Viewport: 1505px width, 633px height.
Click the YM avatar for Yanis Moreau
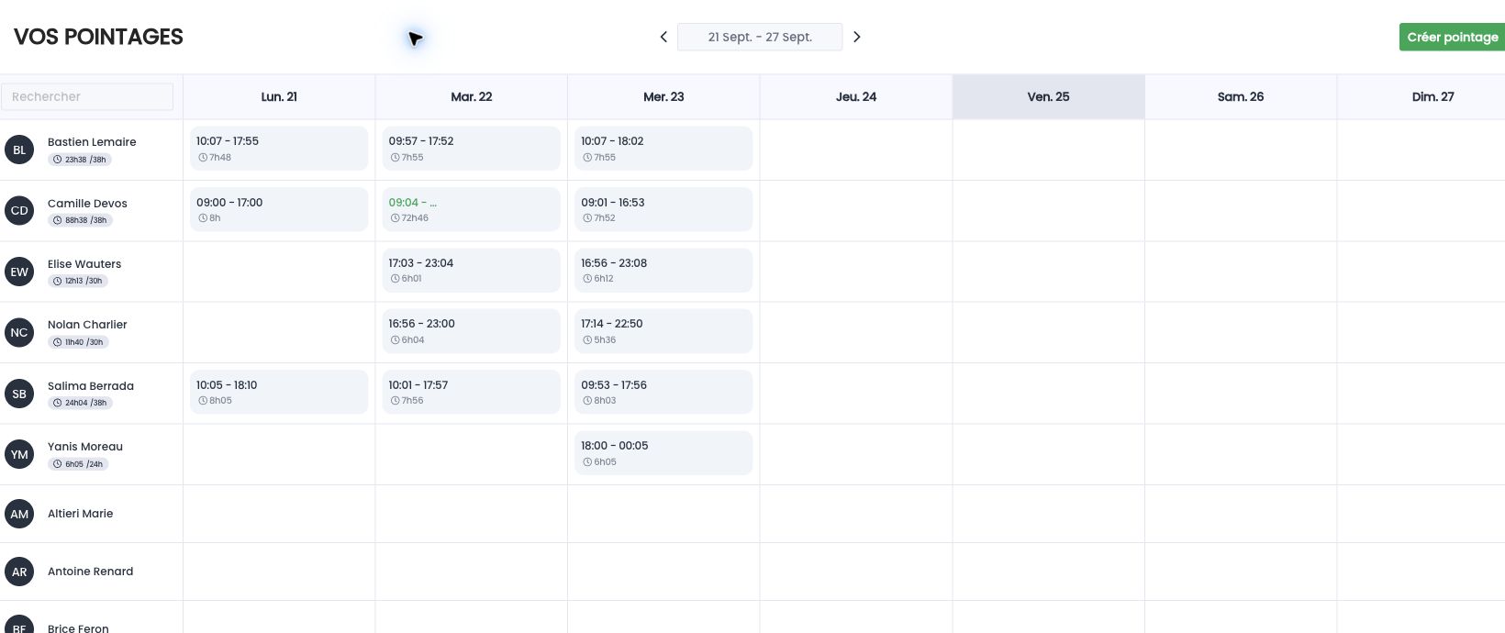coord(19,454)
